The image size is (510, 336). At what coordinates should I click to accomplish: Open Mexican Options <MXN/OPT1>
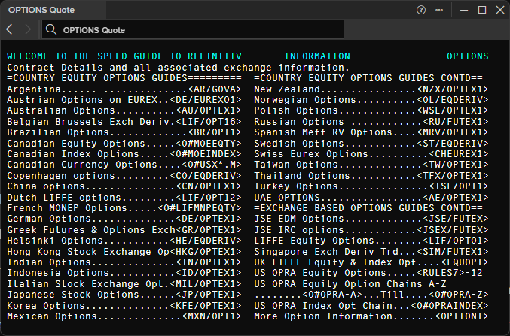coord(212,317)
